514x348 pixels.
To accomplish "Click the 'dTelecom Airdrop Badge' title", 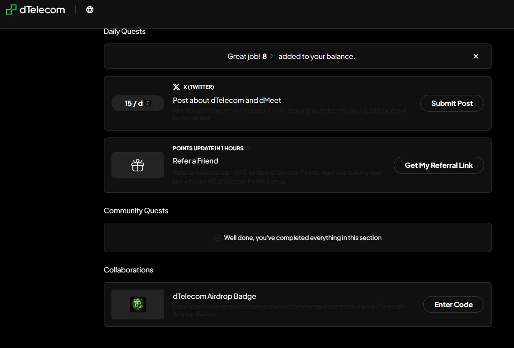I will (214, 296).
